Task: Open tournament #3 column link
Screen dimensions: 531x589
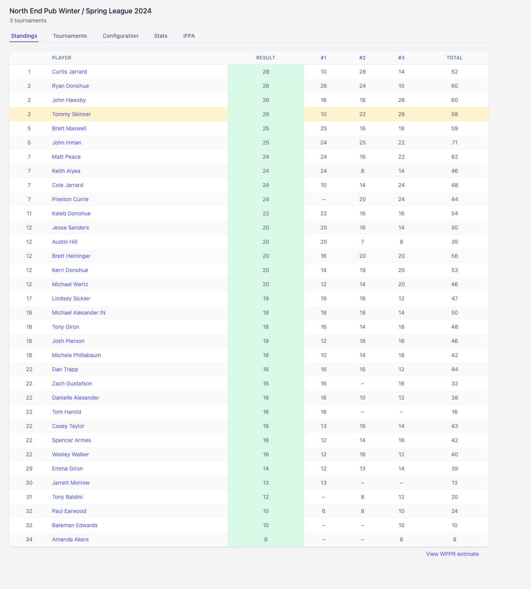Action: (401, 58)
